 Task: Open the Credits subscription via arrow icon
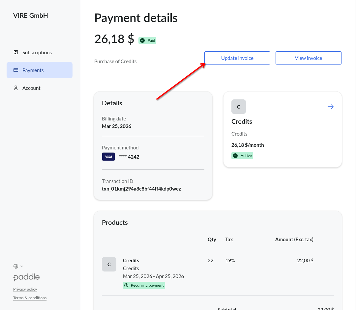click(330, 106)
